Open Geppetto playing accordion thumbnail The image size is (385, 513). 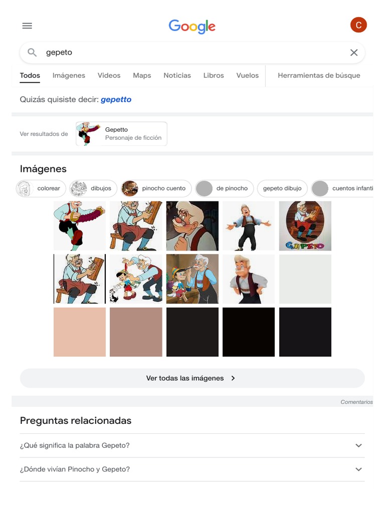tap(80, 226)
